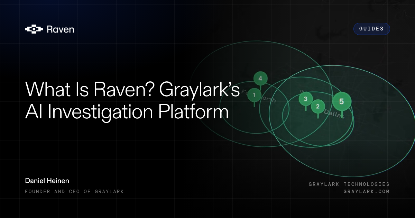Open the GRAYLARK.COM link
415x218 pixels.
click(x=366, y=191)
